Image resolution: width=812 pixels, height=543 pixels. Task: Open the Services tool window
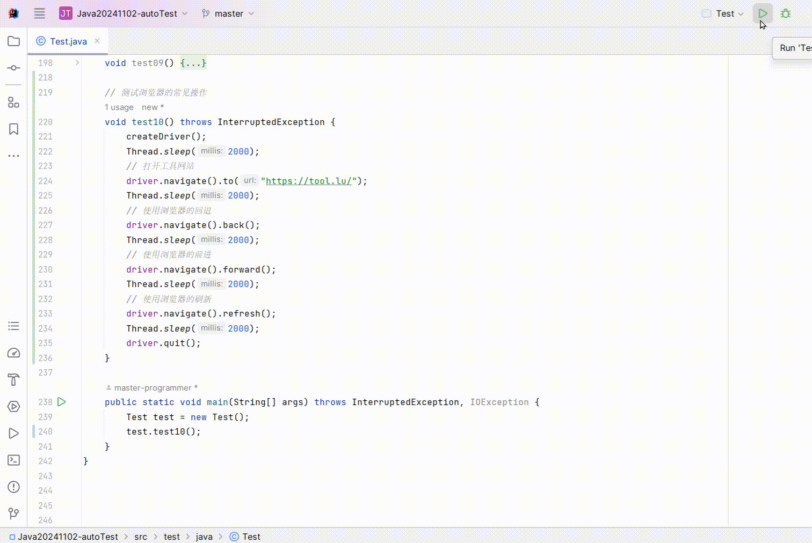[x=14, y=406]
